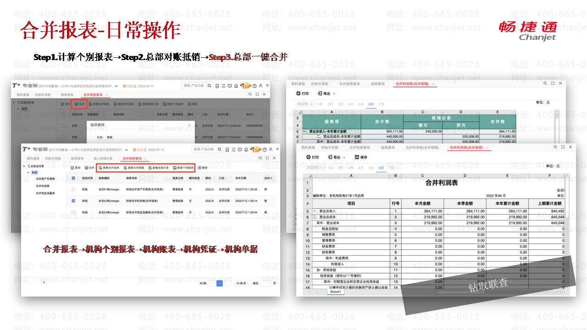Uncheck the 会合02表(merge) row checkbox
Viewport: 587px width, 330px height.
pos(73,201)
